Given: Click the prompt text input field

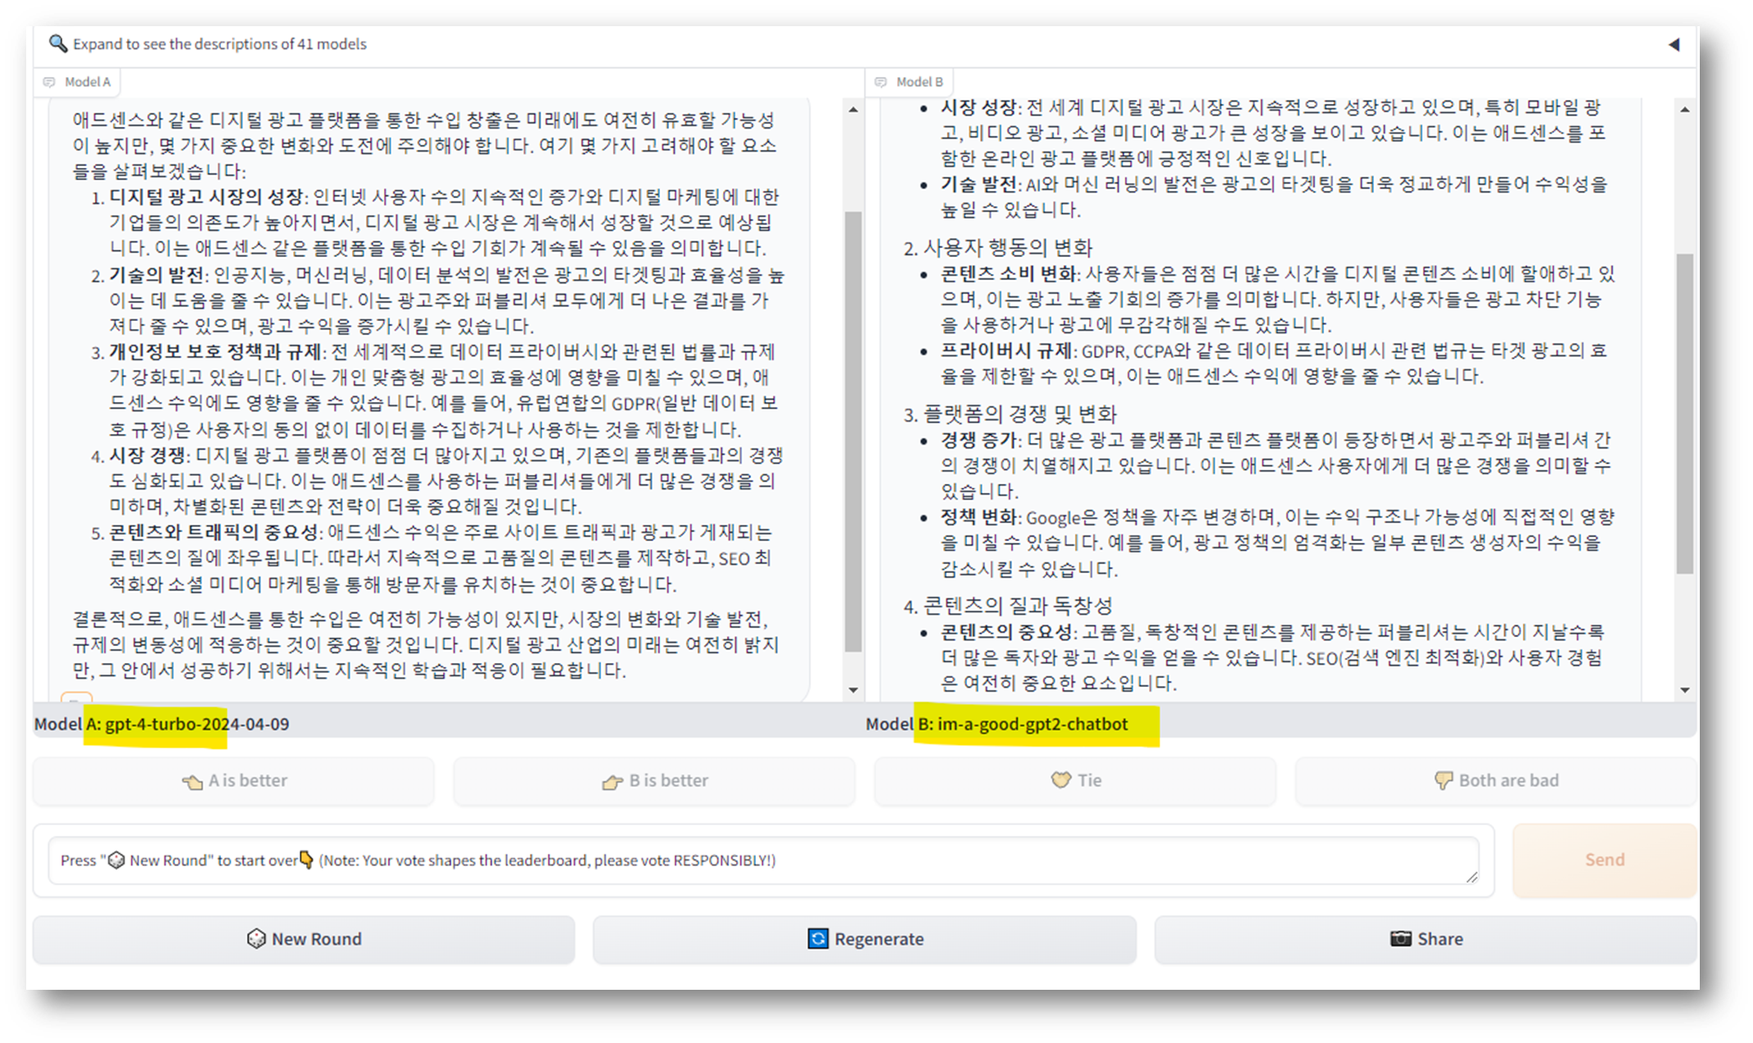Looking at the screenshot, I should (x=761, y=860).
